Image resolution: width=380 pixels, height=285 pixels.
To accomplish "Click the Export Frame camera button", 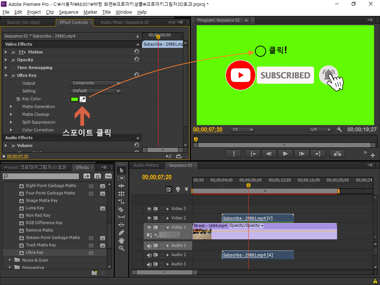I will [x=337, y=154].
